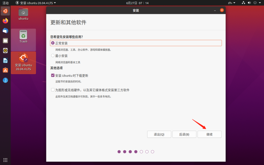Open Ubuntu Software store icon
264x165 pixels.
pos(5,70)
